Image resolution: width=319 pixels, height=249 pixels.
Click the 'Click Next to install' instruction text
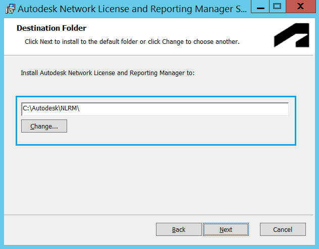132,41
